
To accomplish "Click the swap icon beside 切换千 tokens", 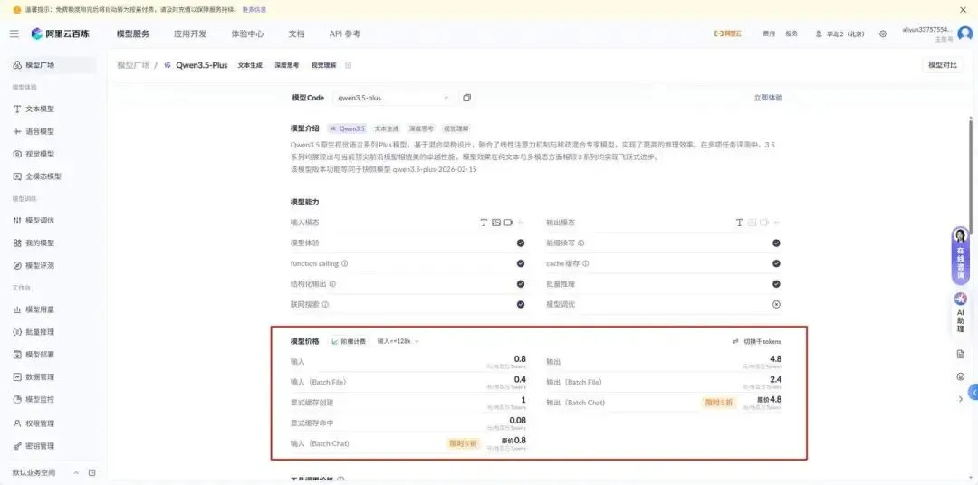I will [736, 342].
